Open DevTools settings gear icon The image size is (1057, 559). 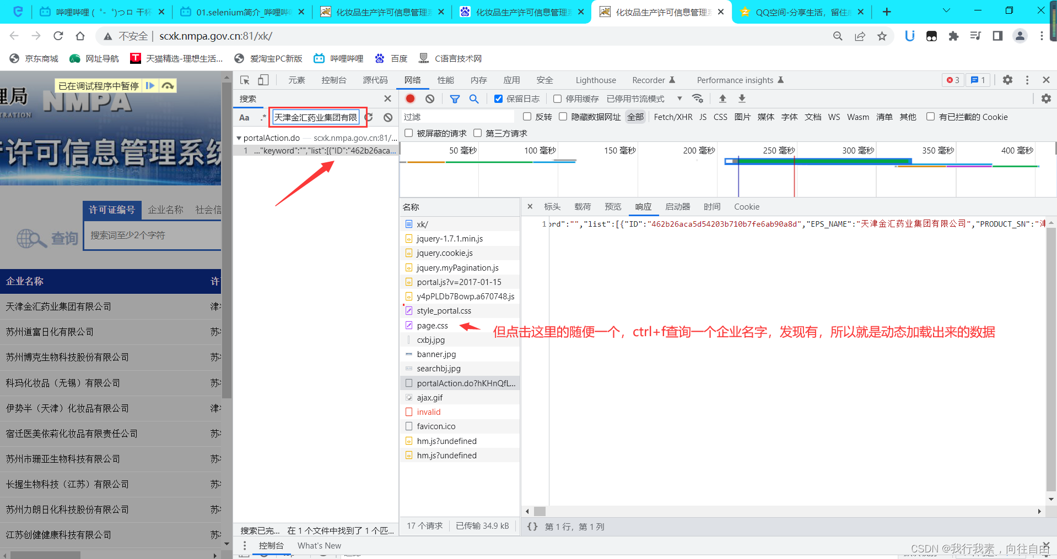(x=1007, y=80)
